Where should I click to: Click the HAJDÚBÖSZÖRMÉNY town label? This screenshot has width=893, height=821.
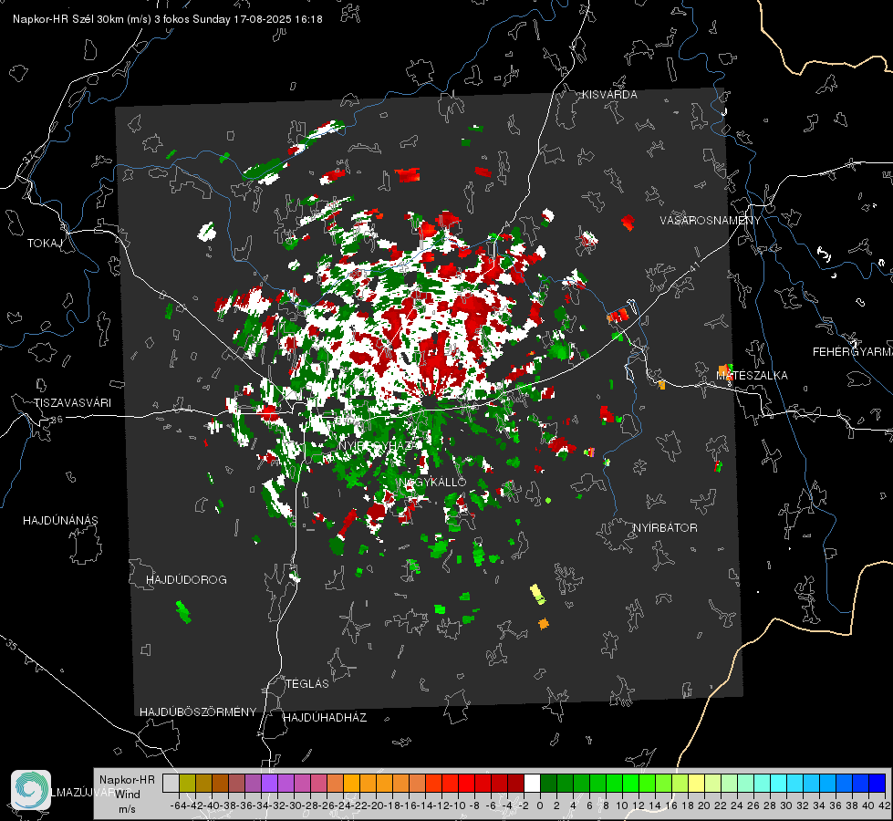click(x=198, y=712)
